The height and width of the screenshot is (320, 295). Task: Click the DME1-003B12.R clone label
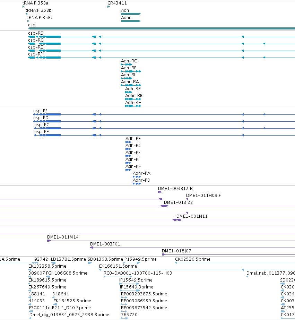click(x=175, y=189)
